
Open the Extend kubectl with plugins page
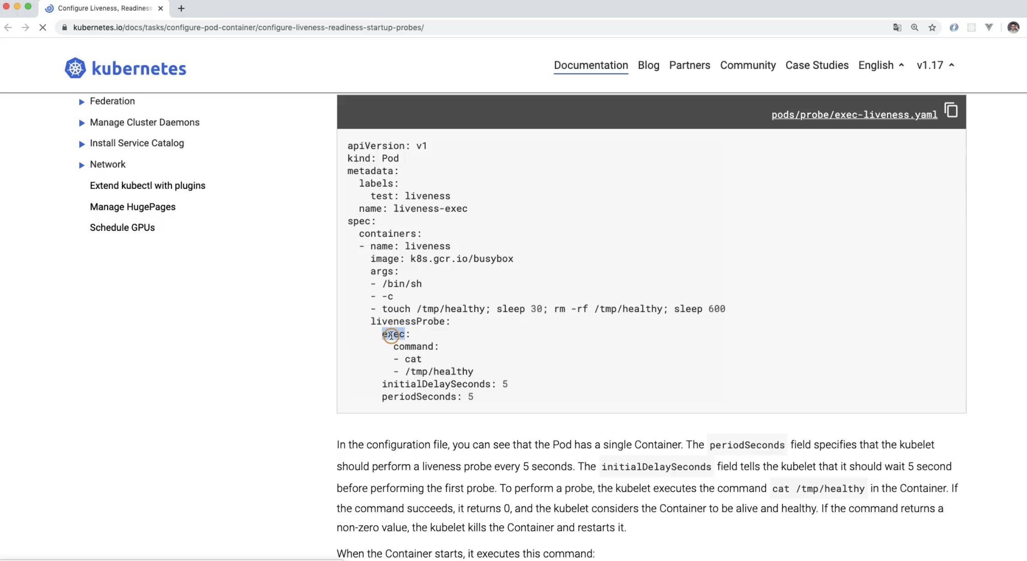147,186
